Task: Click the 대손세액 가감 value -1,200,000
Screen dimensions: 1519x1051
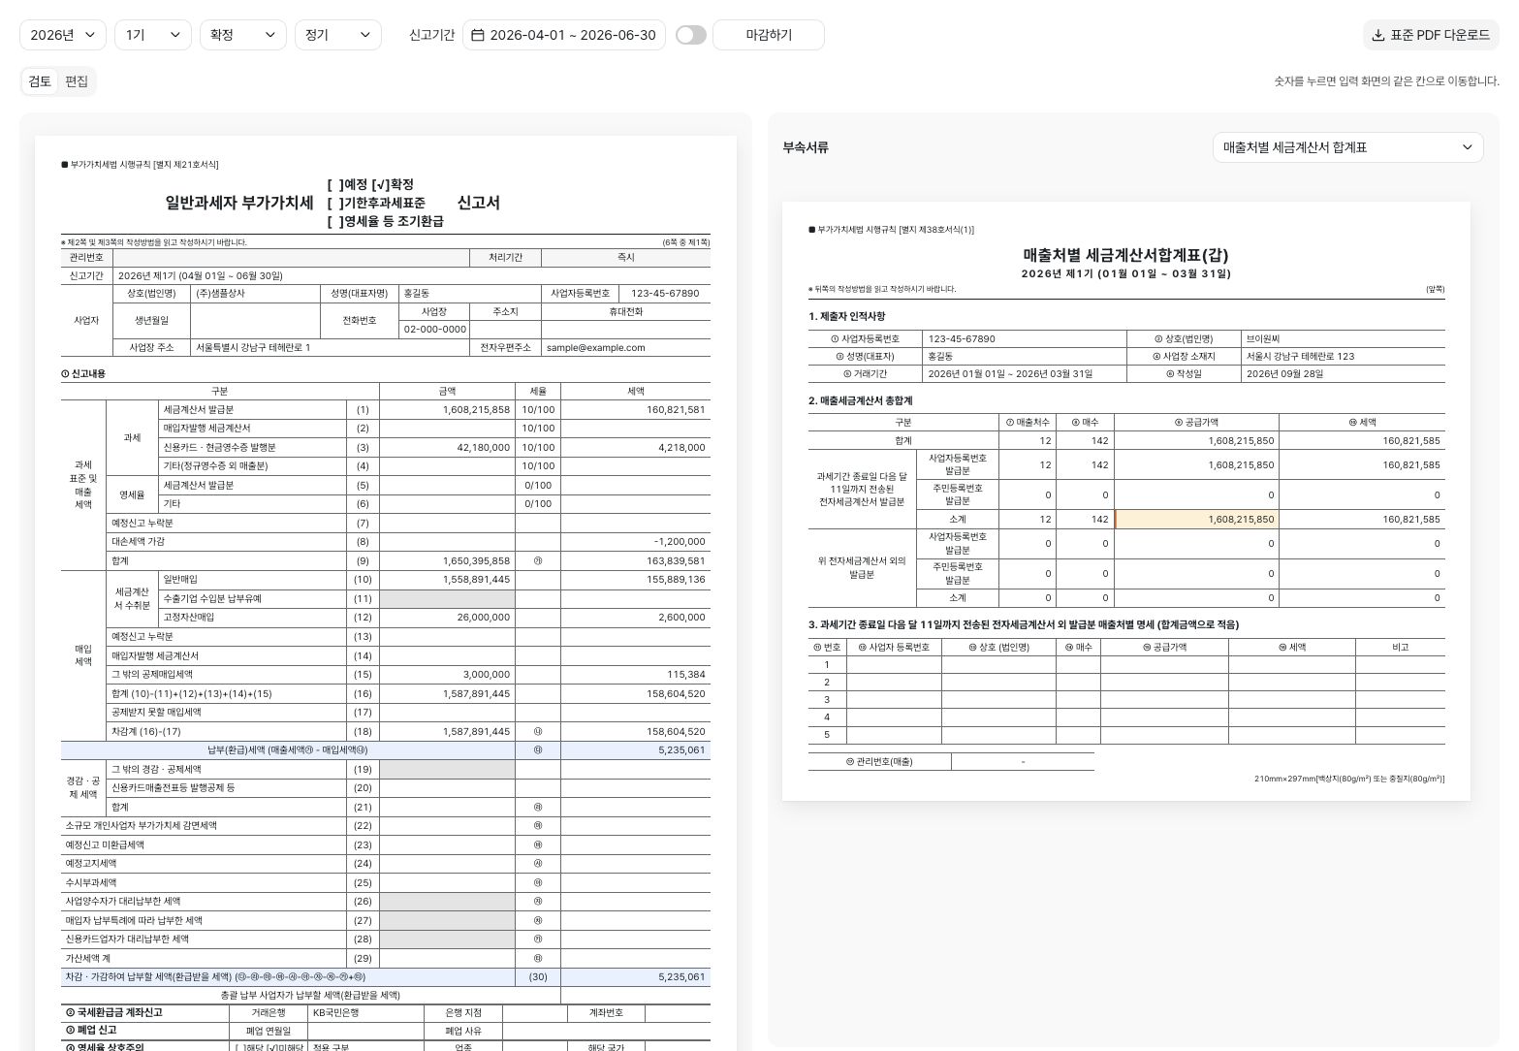Action: (x=680, y=542)
